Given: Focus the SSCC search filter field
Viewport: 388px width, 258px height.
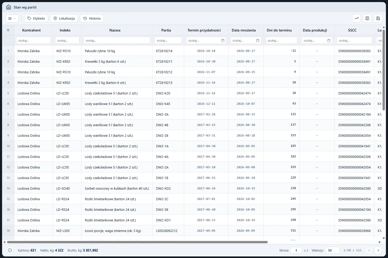Looking at the screenshot, I should pos(354,41).
